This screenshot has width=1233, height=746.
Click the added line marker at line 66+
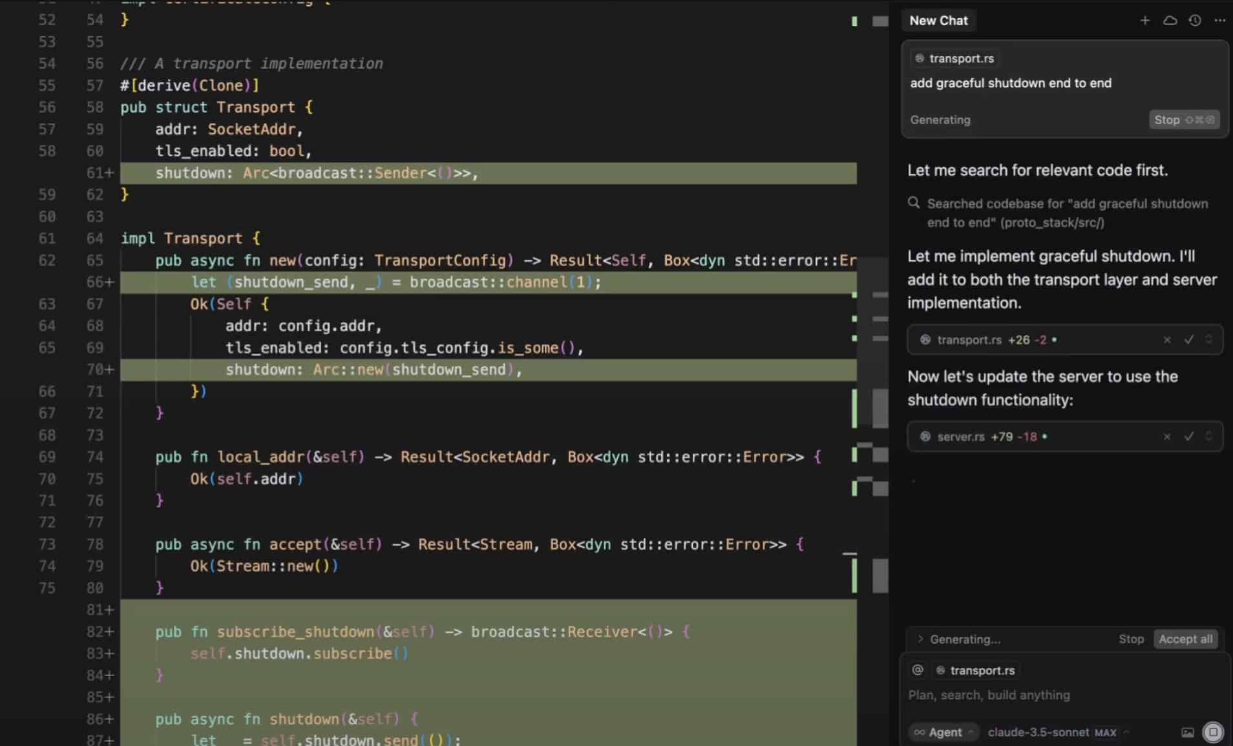click(100, 282)
